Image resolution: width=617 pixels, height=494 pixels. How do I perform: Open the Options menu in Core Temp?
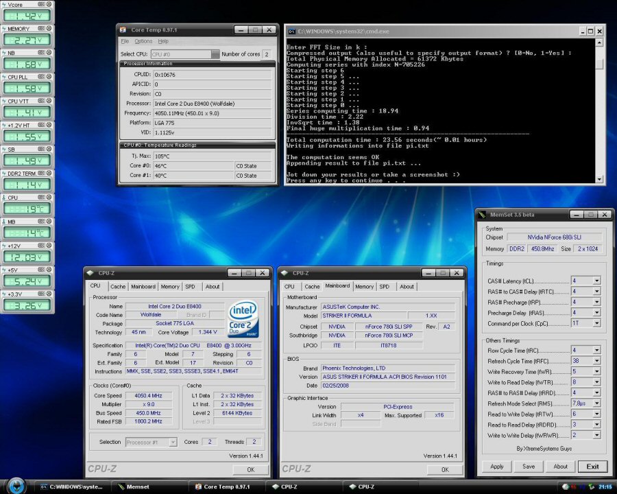143,41
